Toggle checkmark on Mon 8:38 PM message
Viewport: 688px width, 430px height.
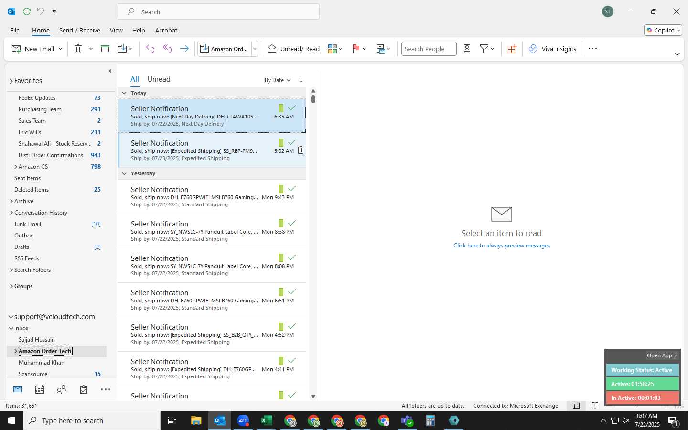[x=292, y=223]
